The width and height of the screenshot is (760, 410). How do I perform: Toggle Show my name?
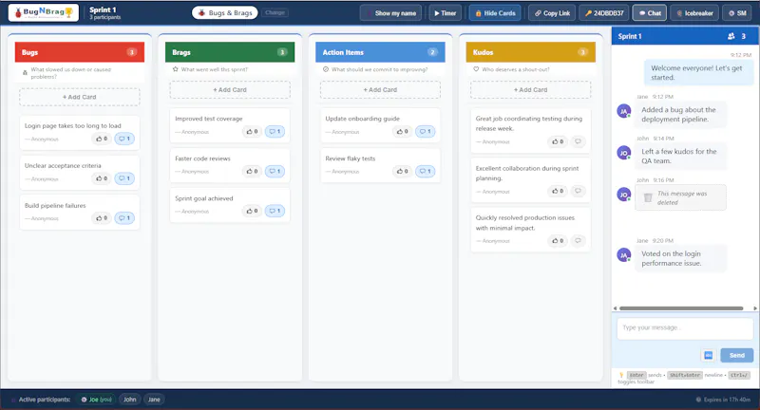(x=390, y=13)
